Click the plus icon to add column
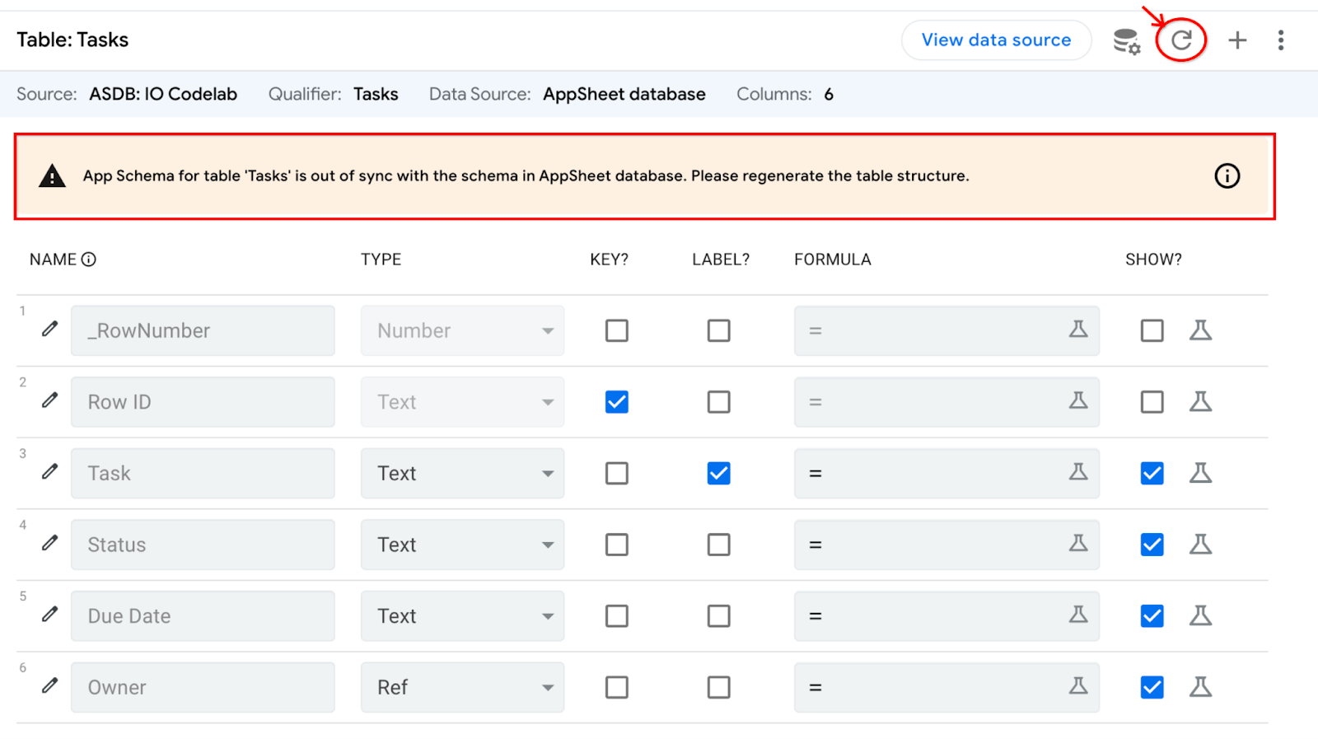The width and height of the screenshot is (1318, 739). point(1236,40)
